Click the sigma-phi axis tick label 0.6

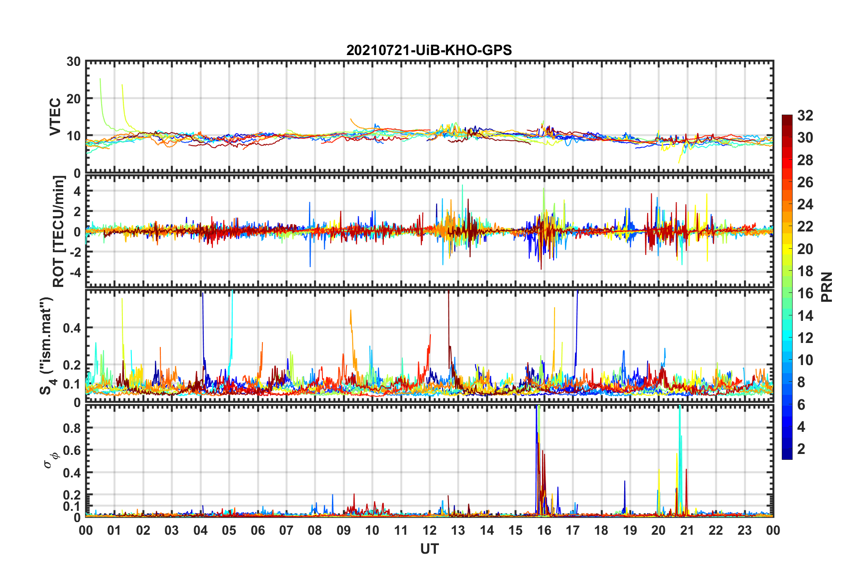point(72,450)
